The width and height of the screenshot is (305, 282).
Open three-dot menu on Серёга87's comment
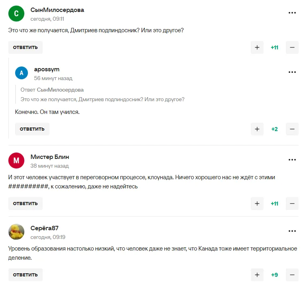(292, 231)
